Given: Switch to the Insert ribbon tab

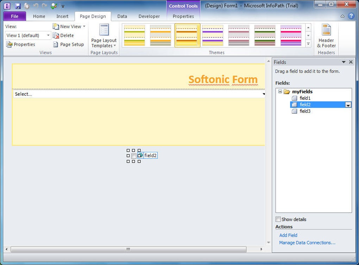Looking at the screenshot, I should [62, 16].
